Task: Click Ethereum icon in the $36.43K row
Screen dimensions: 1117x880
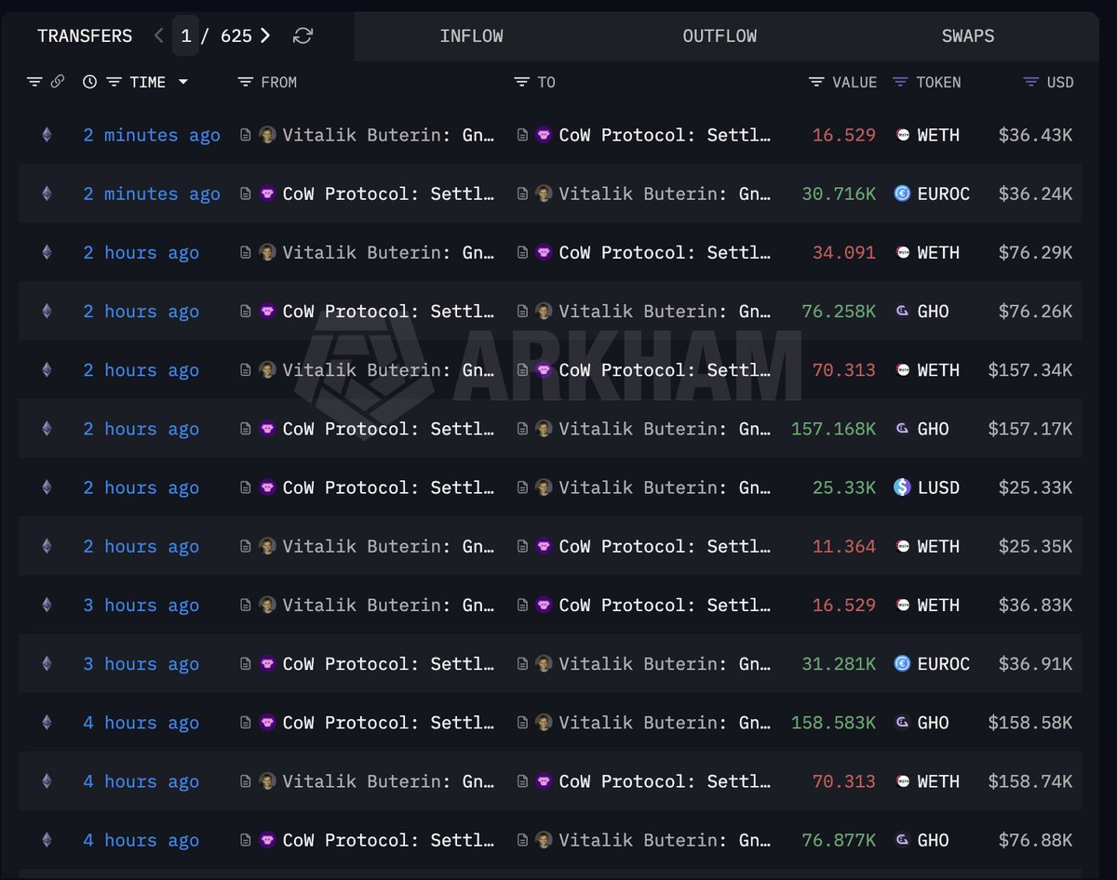Action: coord(47,135)
